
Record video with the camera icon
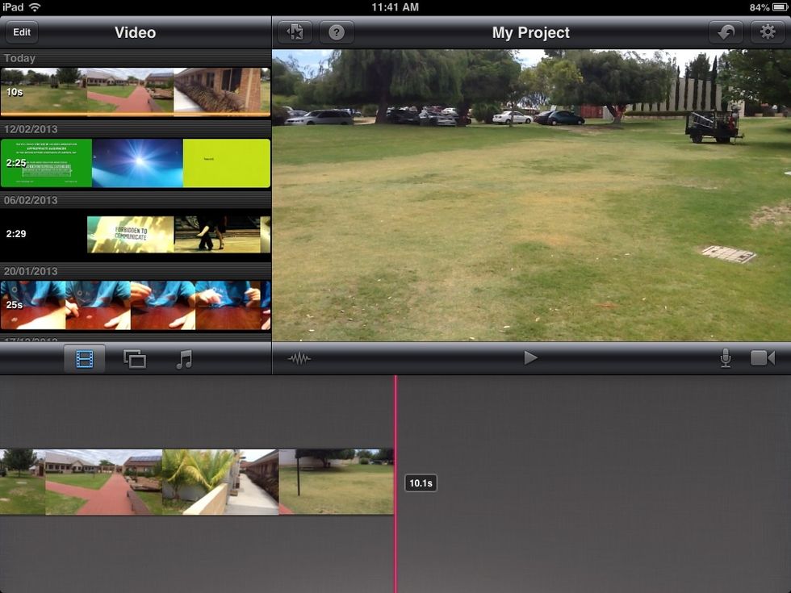pyautogui.click(x=762, y=358)
